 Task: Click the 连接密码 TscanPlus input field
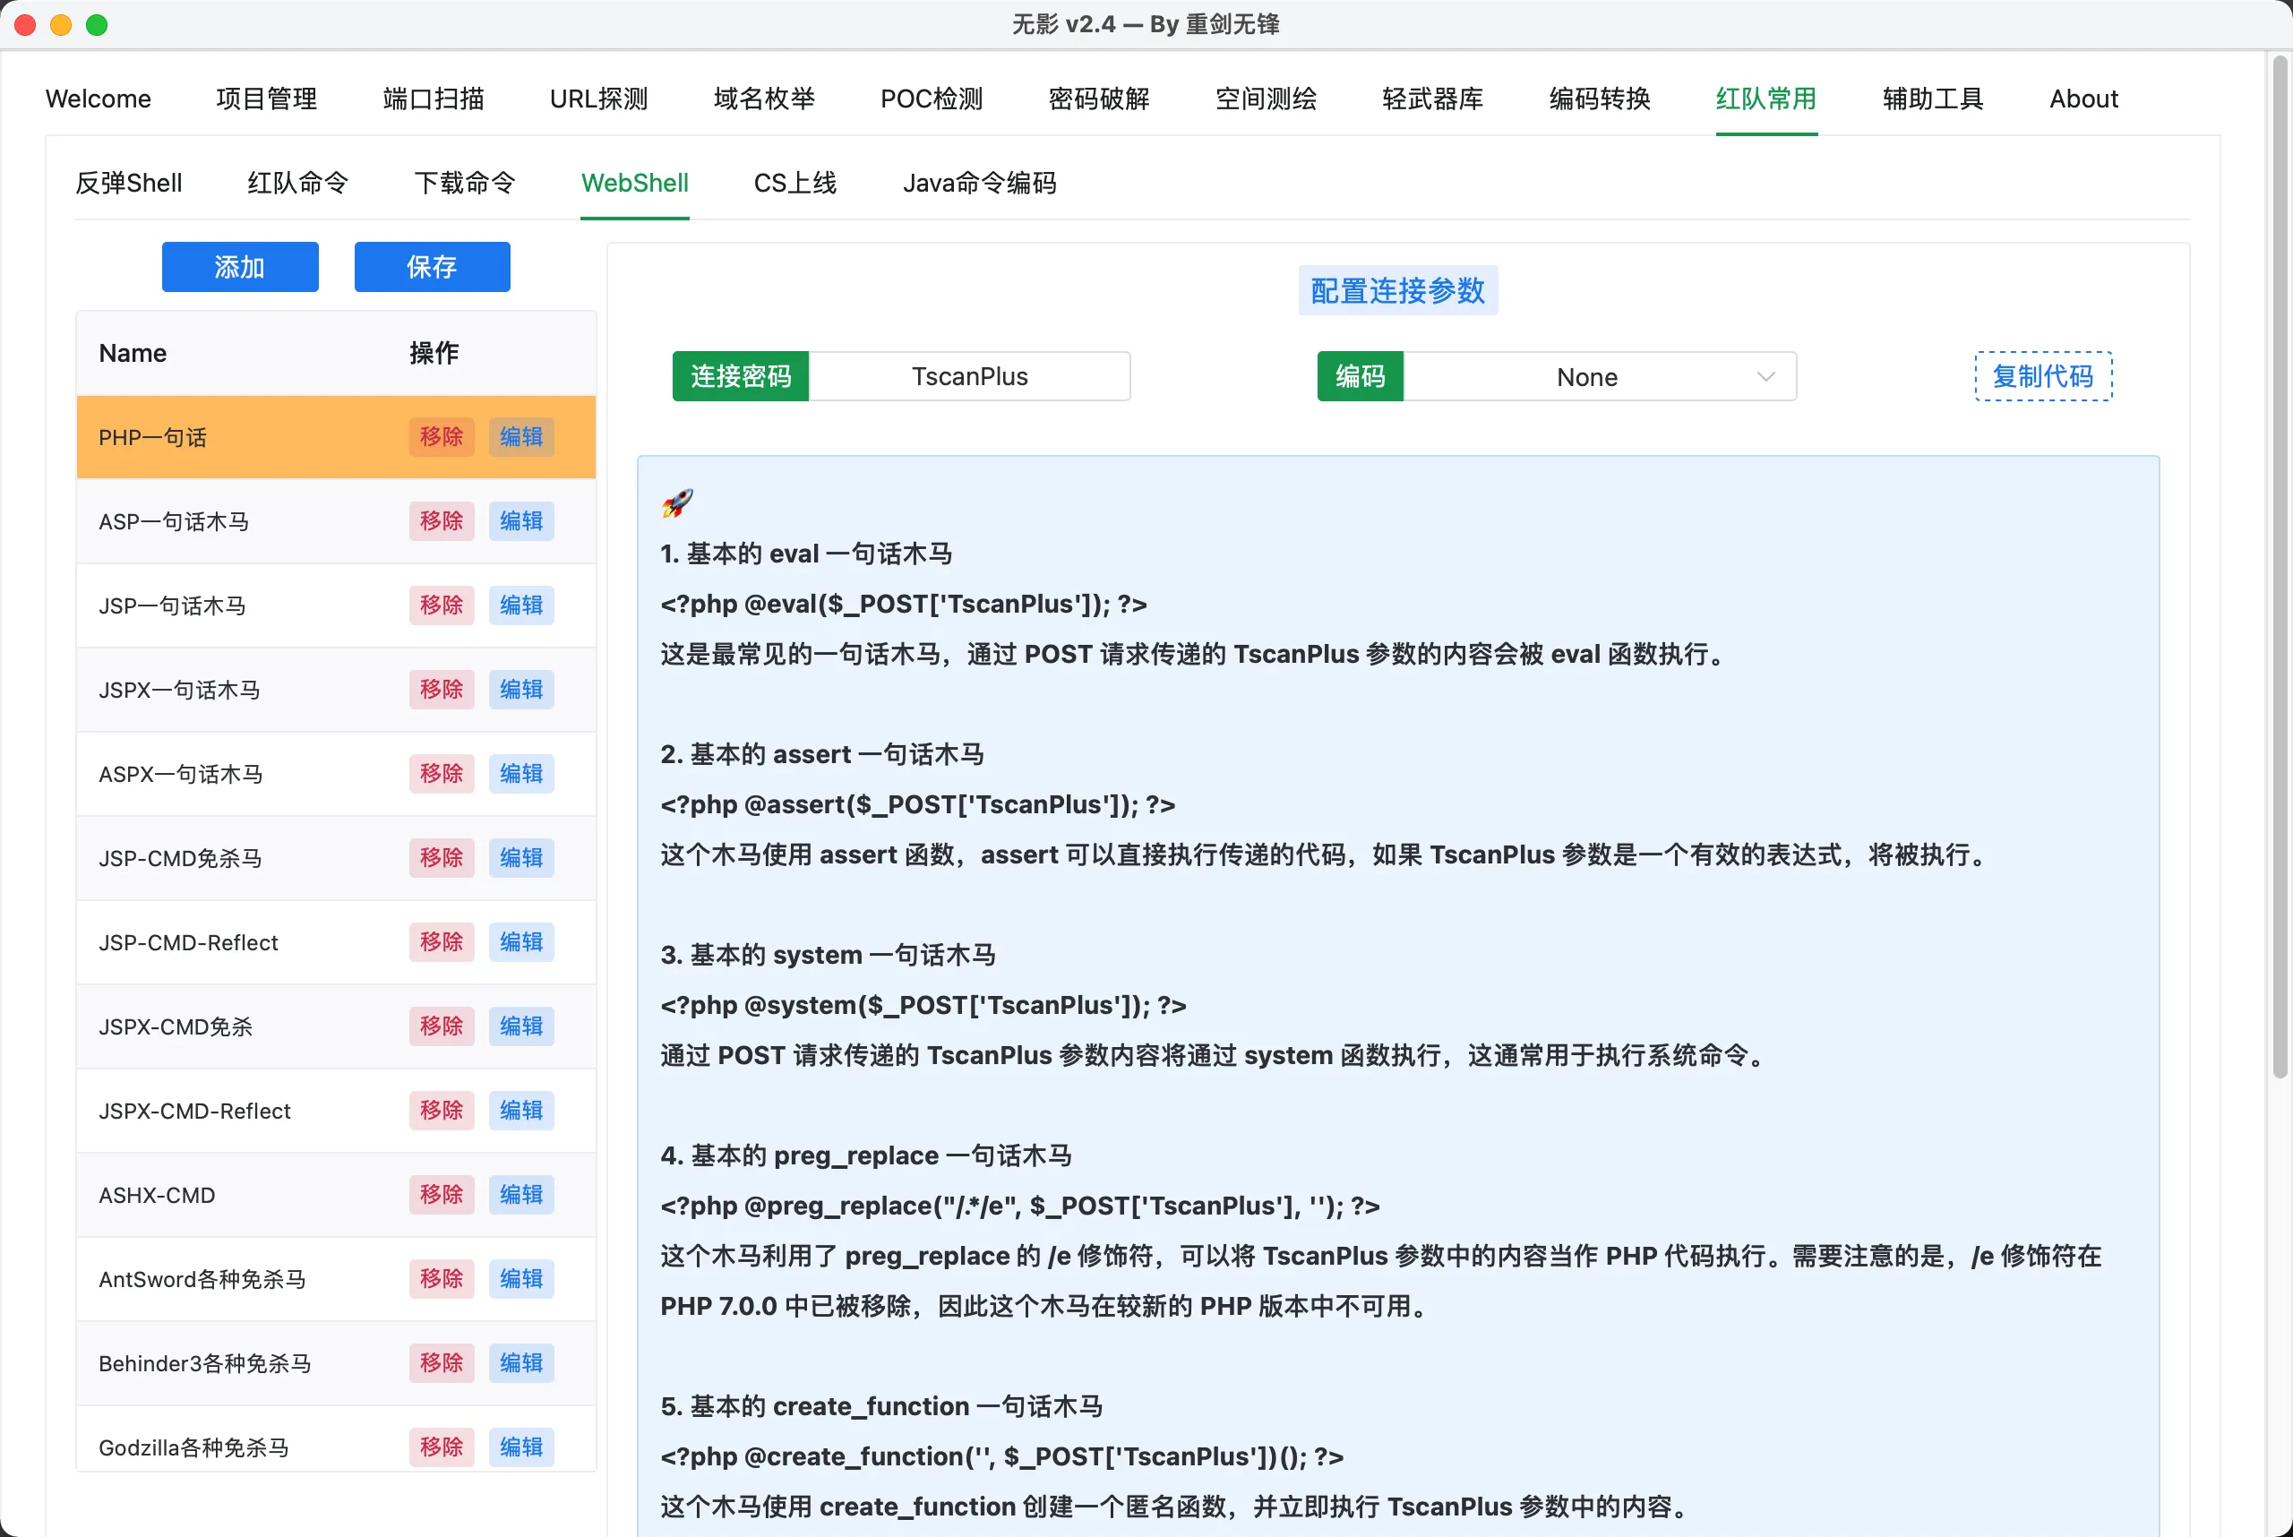click(968, 376)
